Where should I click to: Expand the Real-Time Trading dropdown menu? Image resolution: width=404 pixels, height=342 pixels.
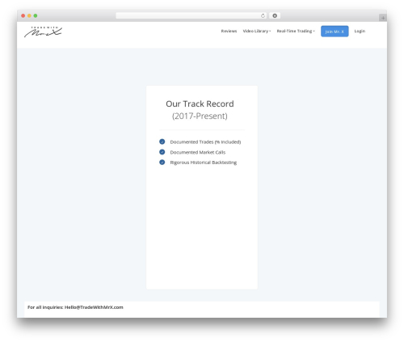point(296,32)
